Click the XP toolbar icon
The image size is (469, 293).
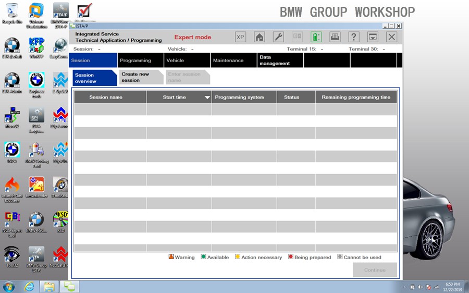pyautogui.click(x=240, y=37)
